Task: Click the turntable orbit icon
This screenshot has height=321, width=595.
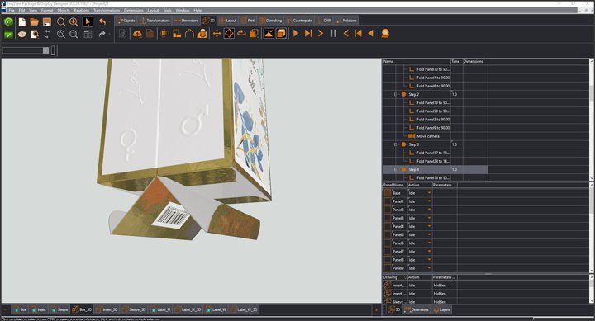Action: click(241, 34)
